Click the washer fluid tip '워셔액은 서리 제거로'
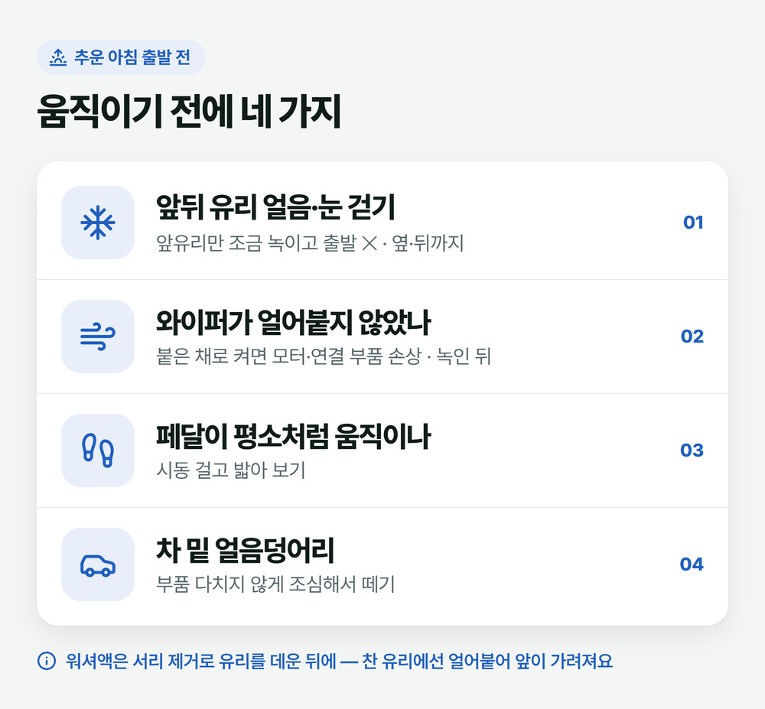Viewport: 765px width, 709px height. pos(339,662)
